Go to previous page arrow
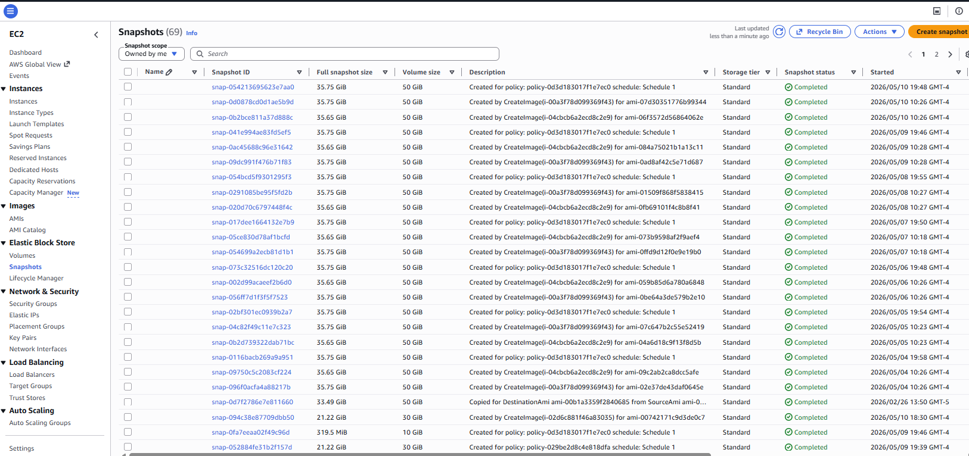 [910, 54]
